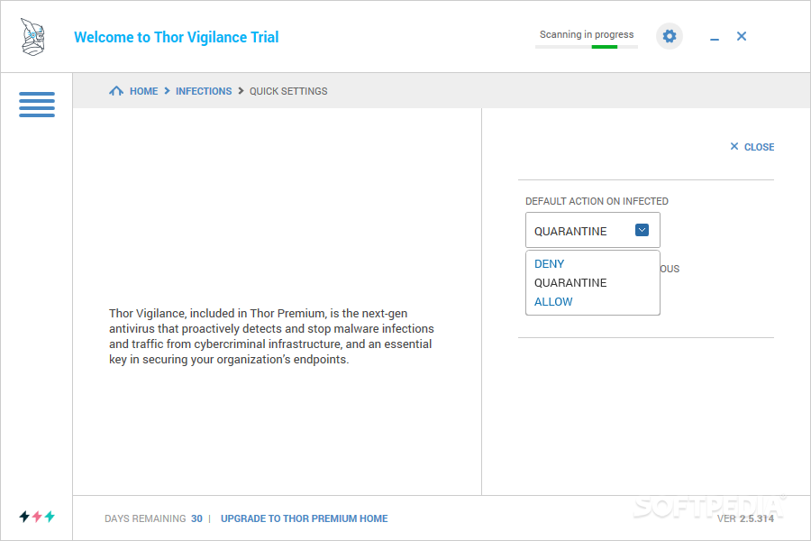This screenshot has height=541, width=811.
Task: Click the Scanning in progress status text
Action: tap(587, 34)
